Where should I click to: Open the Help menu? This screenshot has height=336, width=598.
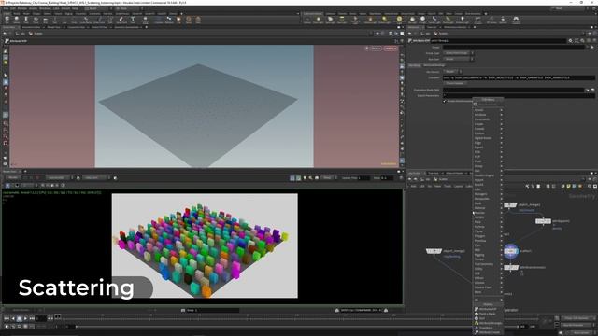[75, 8]
